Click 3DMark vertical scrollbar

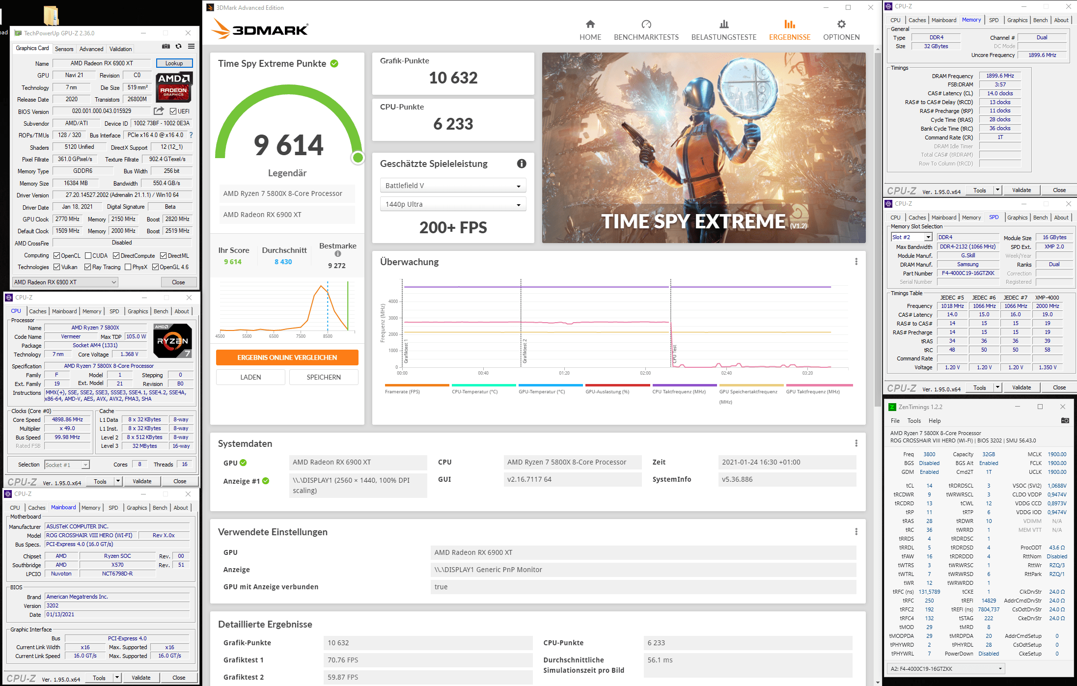[878, 230]
